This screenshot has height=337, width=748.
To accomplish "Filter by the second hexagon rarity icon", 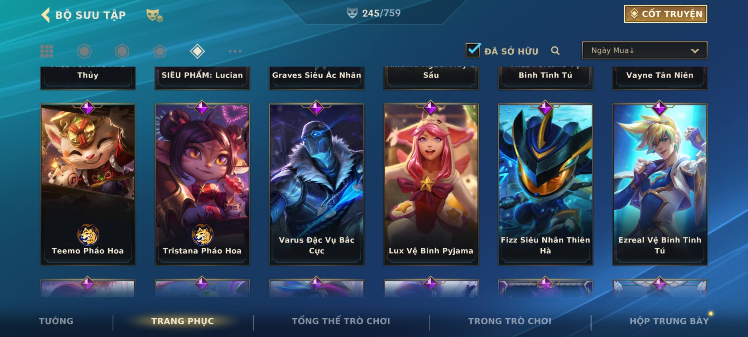I will [x=122, y=51].
